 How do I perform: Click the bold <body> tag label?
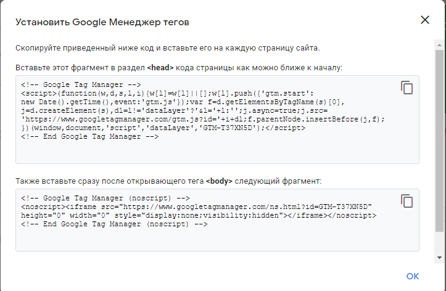219,181
